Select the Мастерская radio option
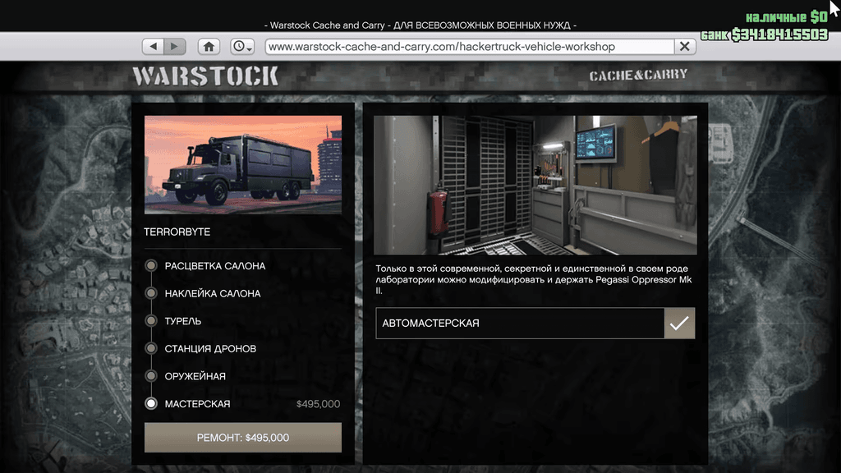 (x=151, y=404)
